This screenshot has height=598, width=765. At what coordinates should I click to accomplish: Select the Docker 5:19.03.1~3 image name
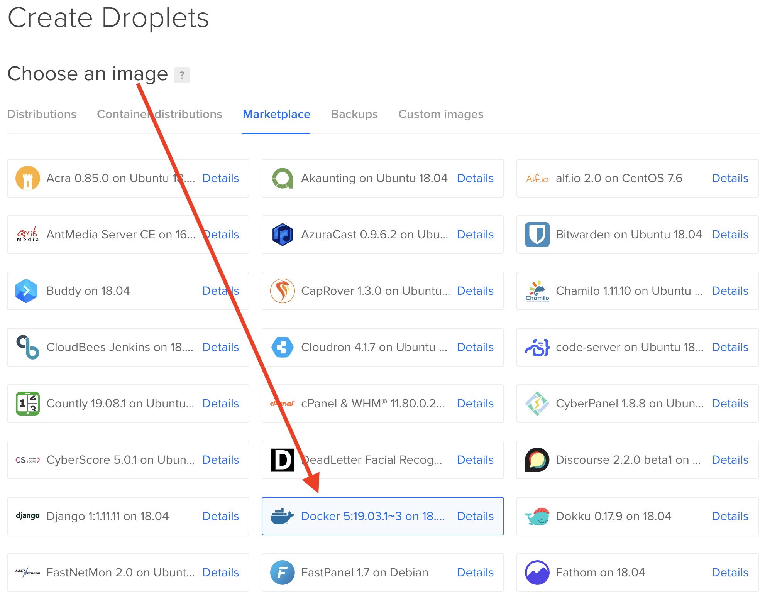pyautogui.click(x=373, y=516)
